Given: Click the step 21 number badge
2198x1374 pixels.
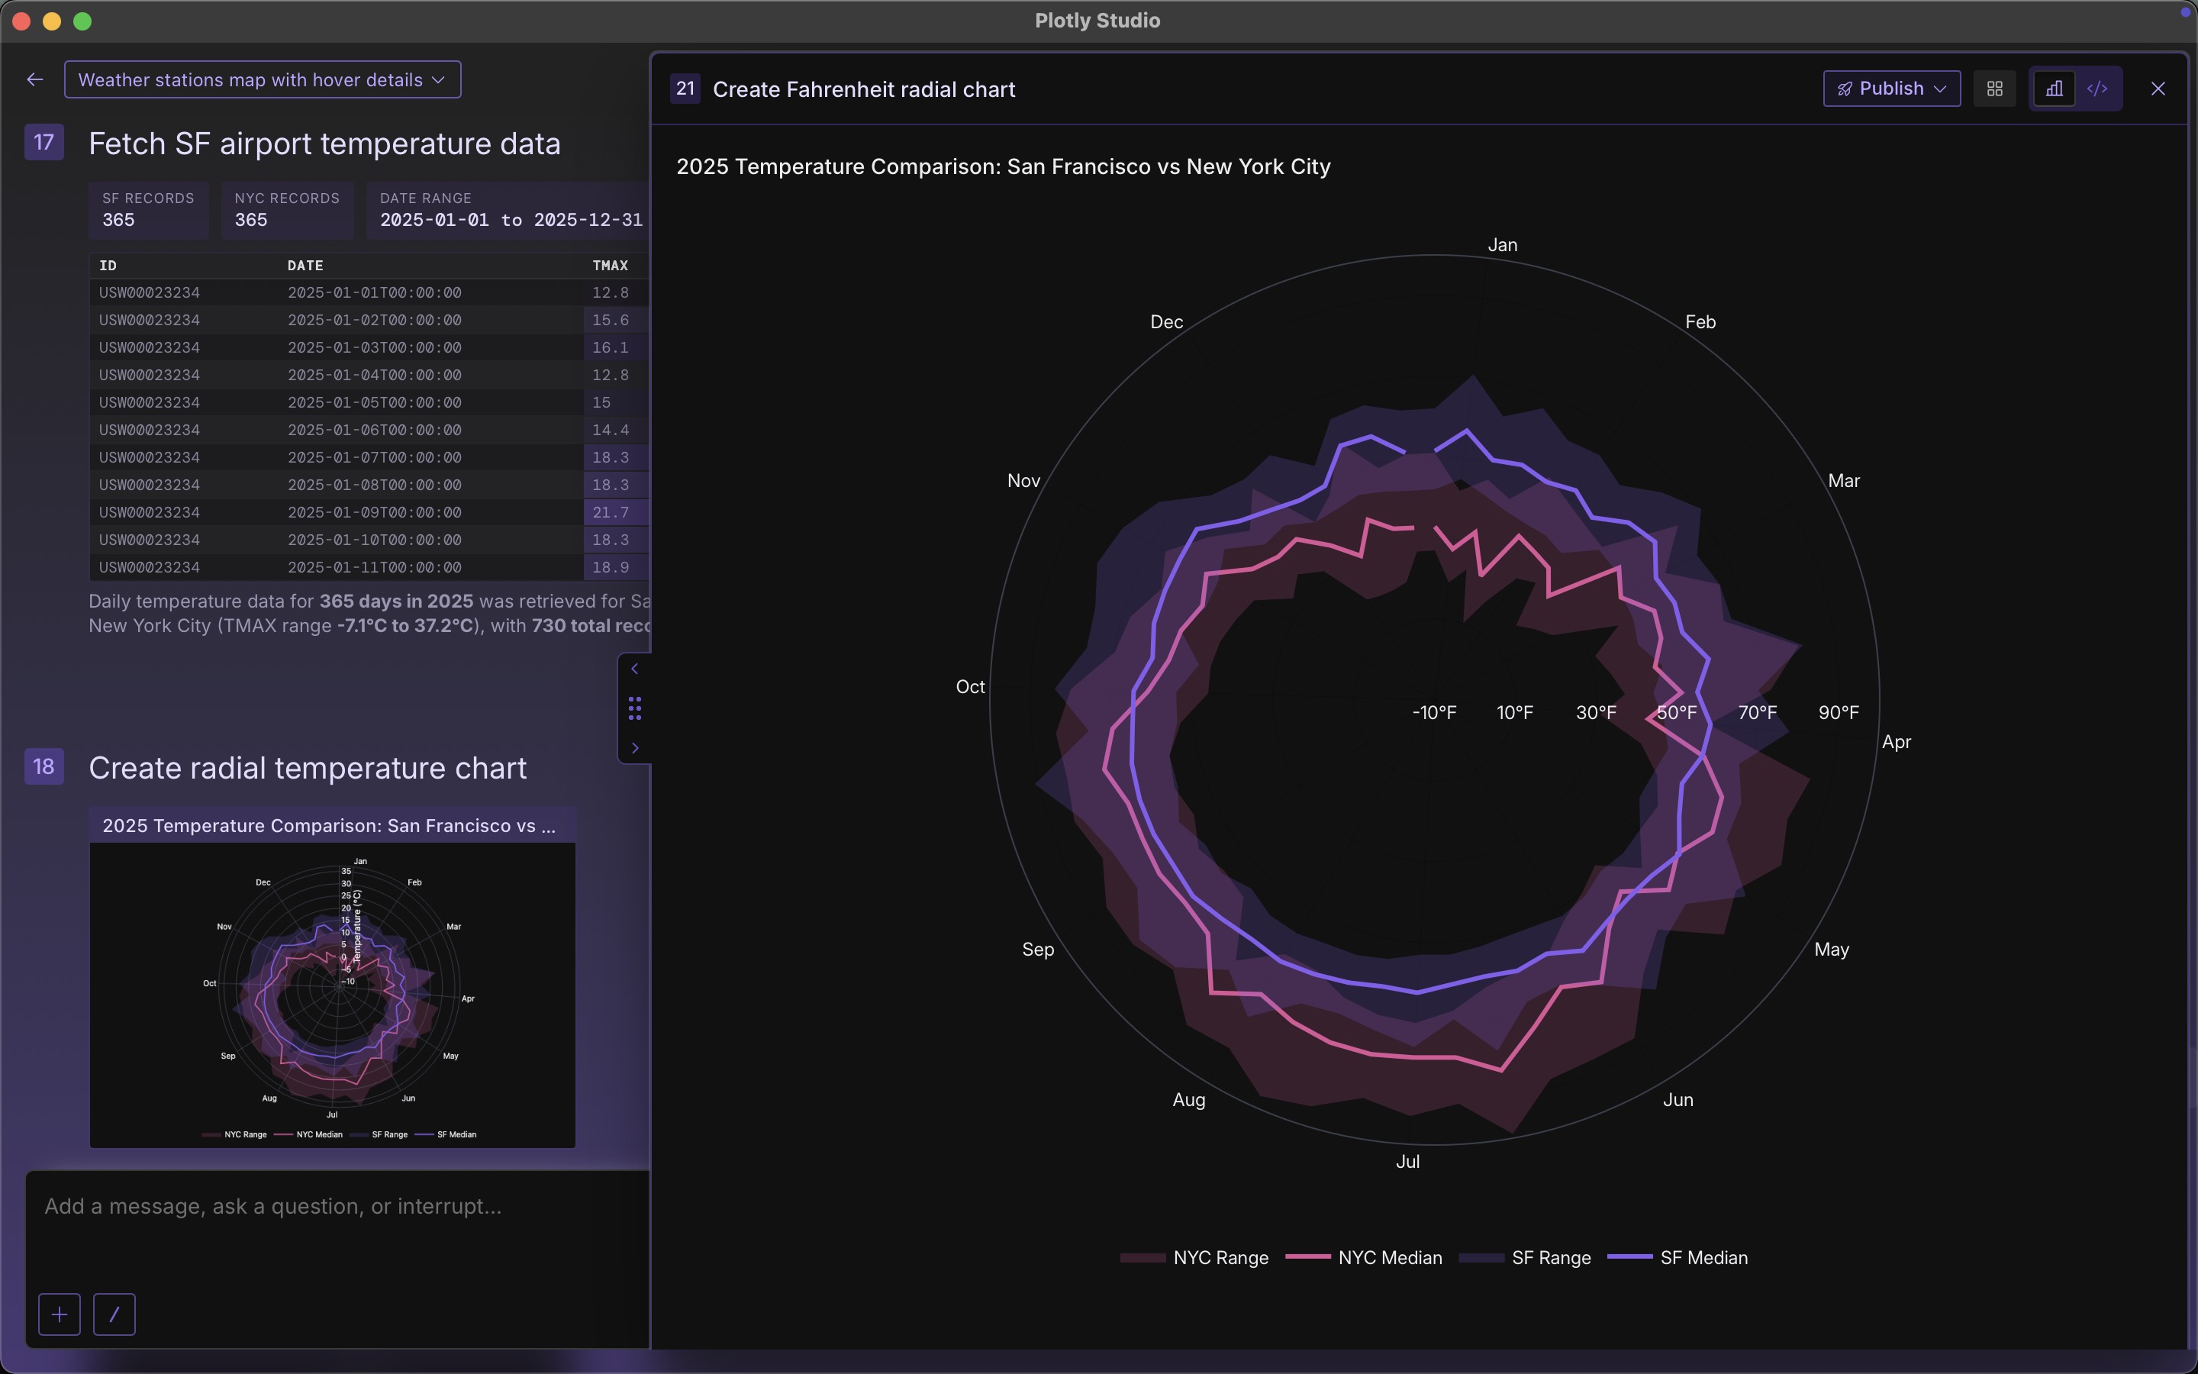Looking at the screenshot, I should coord(685,88).
